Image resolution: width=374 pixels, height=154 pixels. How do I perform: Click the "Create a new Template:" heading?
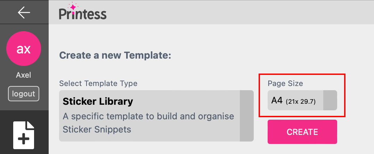pos(115,55)
